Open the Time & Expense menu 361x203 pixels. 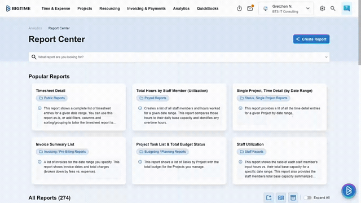point(56,8)
